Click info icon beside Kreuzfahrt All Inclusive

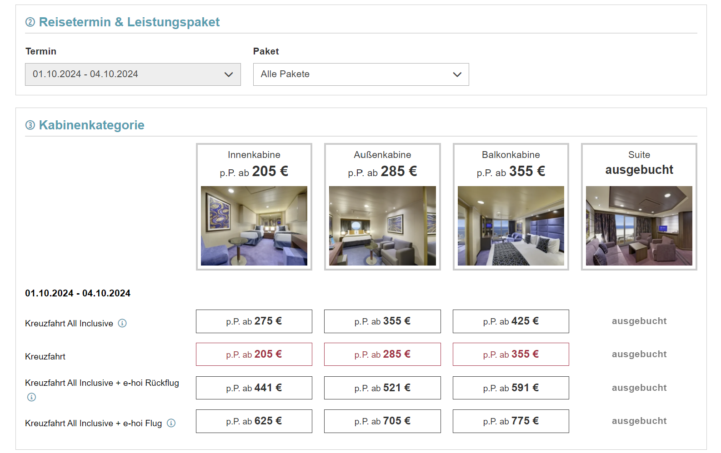[x=122, y=323]
